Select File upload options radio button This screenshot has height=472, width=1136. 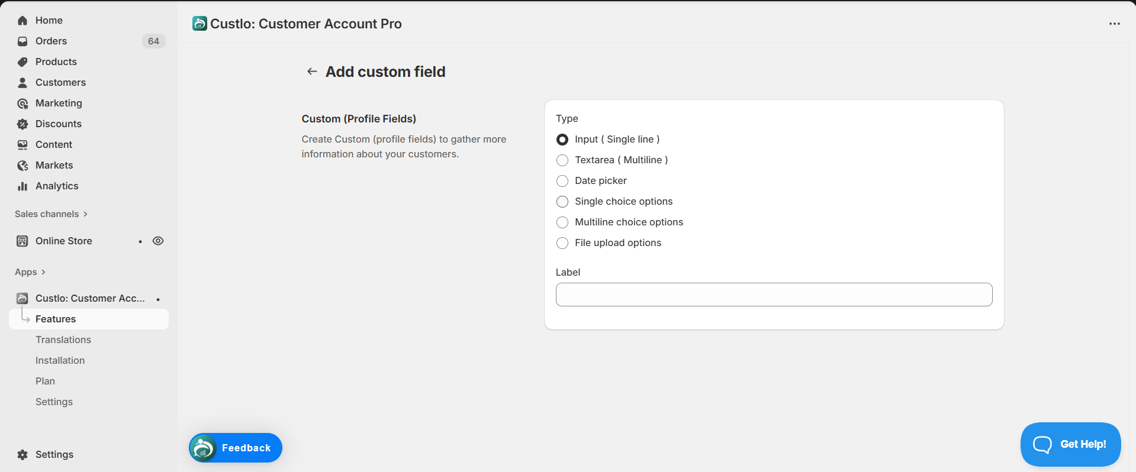[x=562, y=243]
